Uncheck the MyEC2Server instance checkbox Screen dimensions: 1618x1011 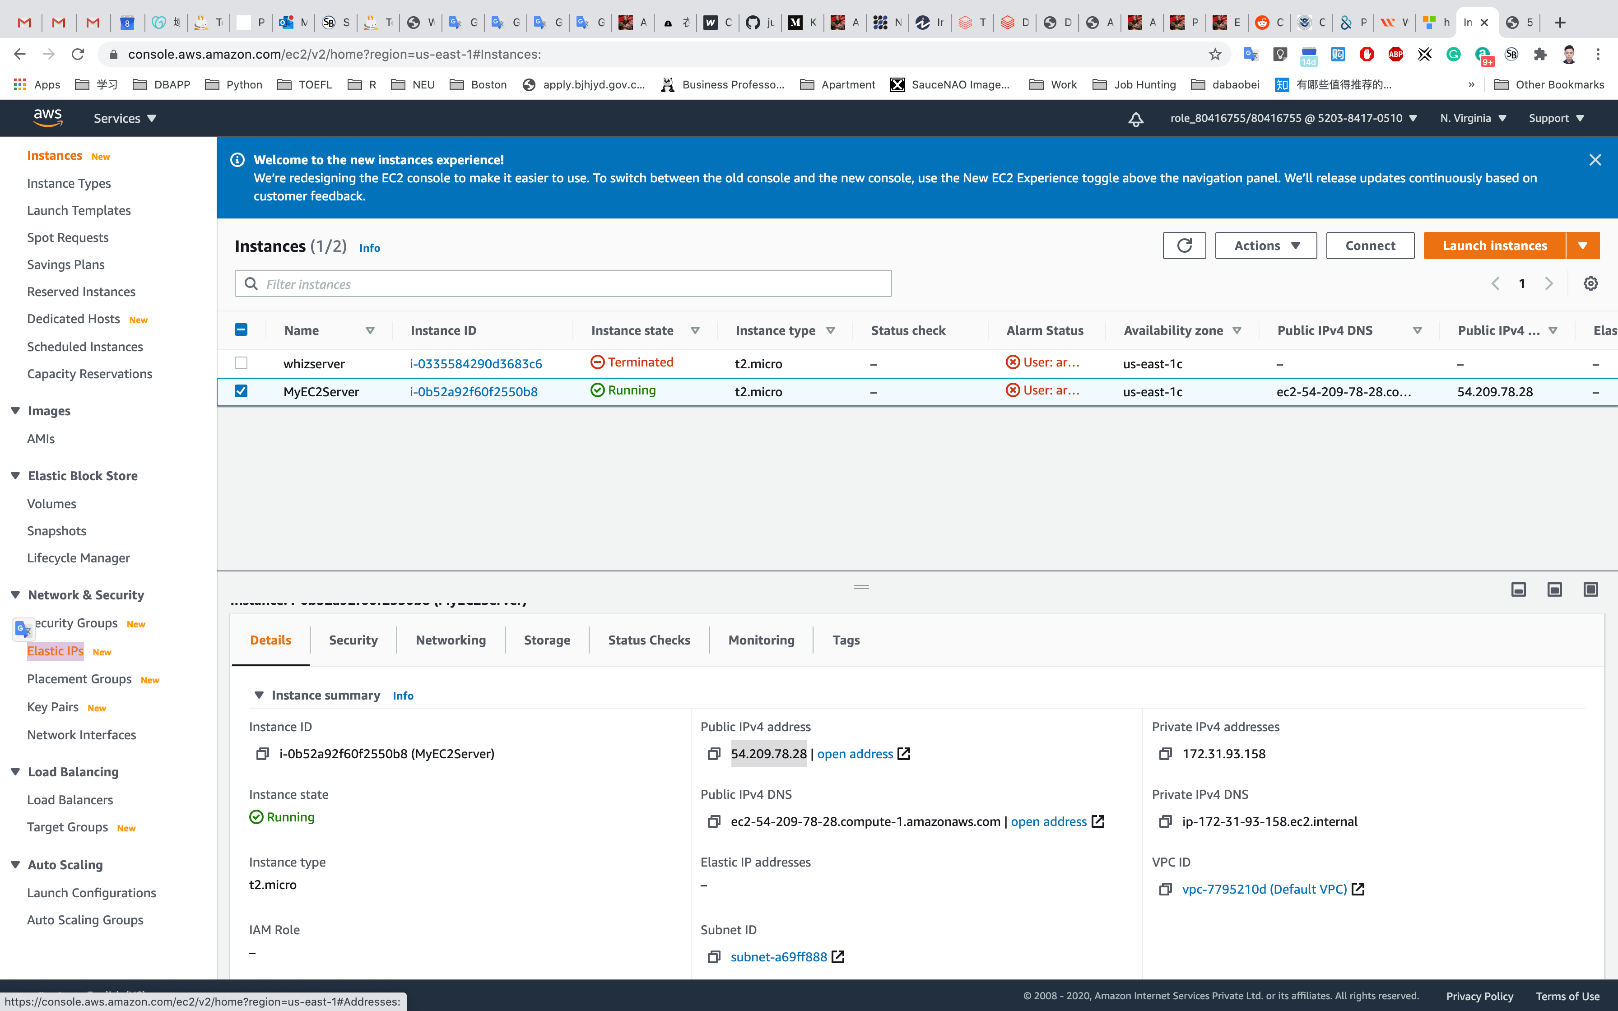pos(242,391)
